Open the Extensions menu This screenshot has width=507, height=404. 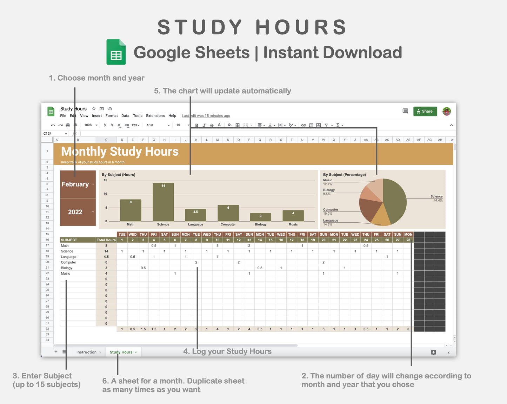pos(155,116)
